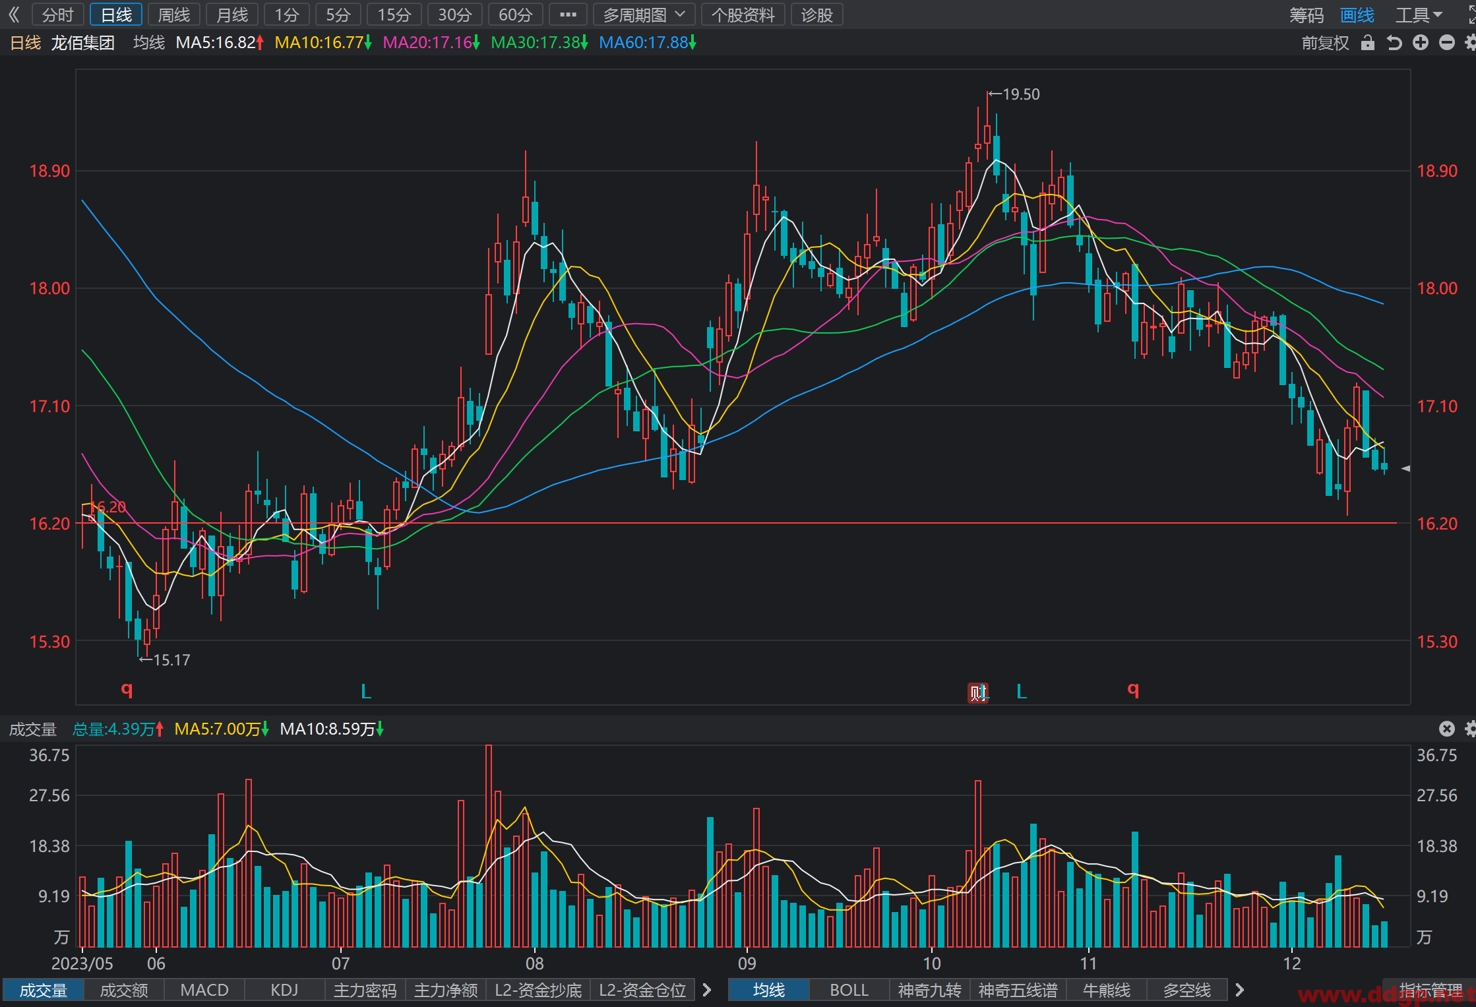Select the 成交量 indicator tab
The width and height of the screenshot is (1476, 1007).
click(44, 990)
